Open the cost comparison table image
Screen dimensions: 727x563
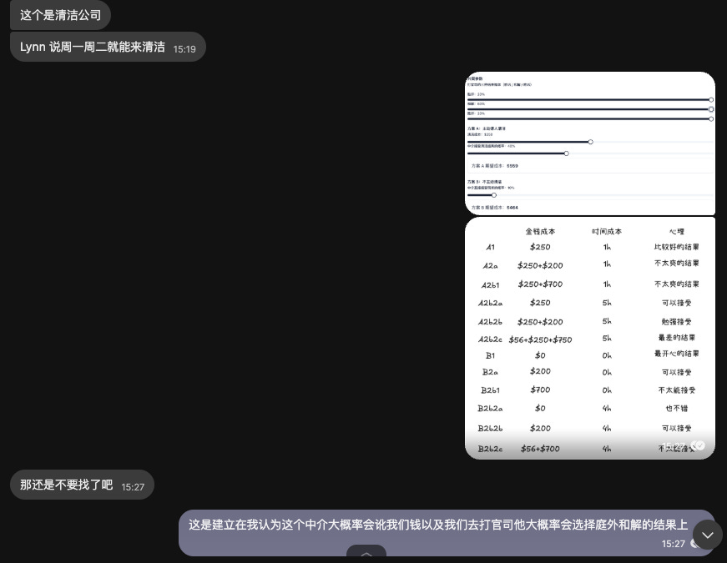click(x=590, y=339)
